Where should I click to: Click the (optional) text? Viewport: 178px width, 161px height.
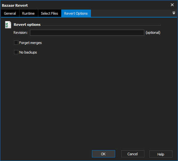(x=153, y=33)
